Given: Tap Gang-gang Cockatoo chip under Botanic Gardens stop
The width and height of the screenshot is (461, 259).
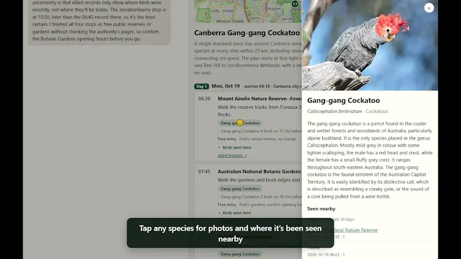Looking at the screenshot, I should (x=240, y=189).
